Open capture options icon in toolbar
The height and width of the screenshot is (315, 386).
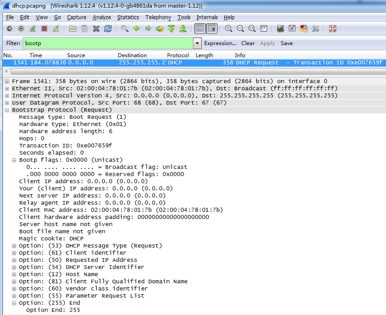tap(21, 29)
